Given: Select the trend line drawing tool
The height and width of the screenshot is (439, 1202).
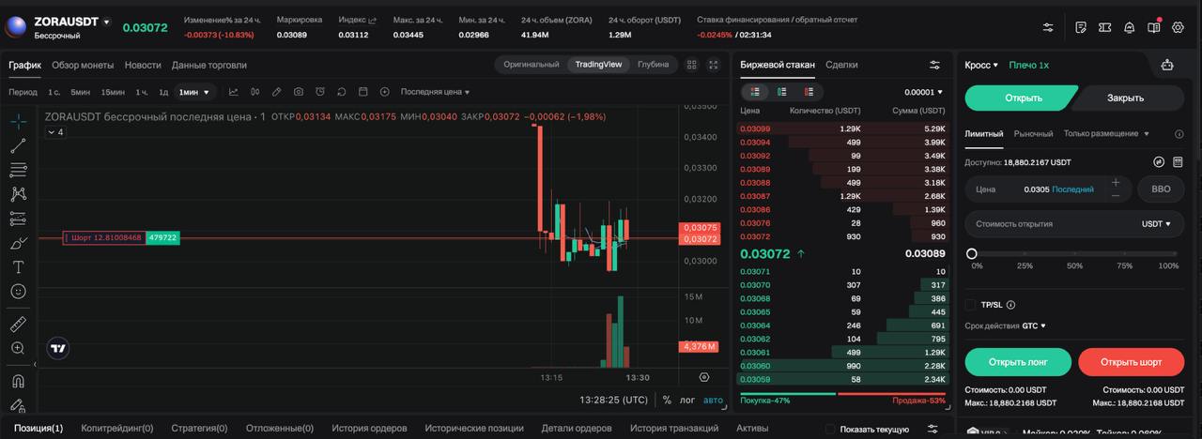Looking at the screenshot, I should point(18,145).
